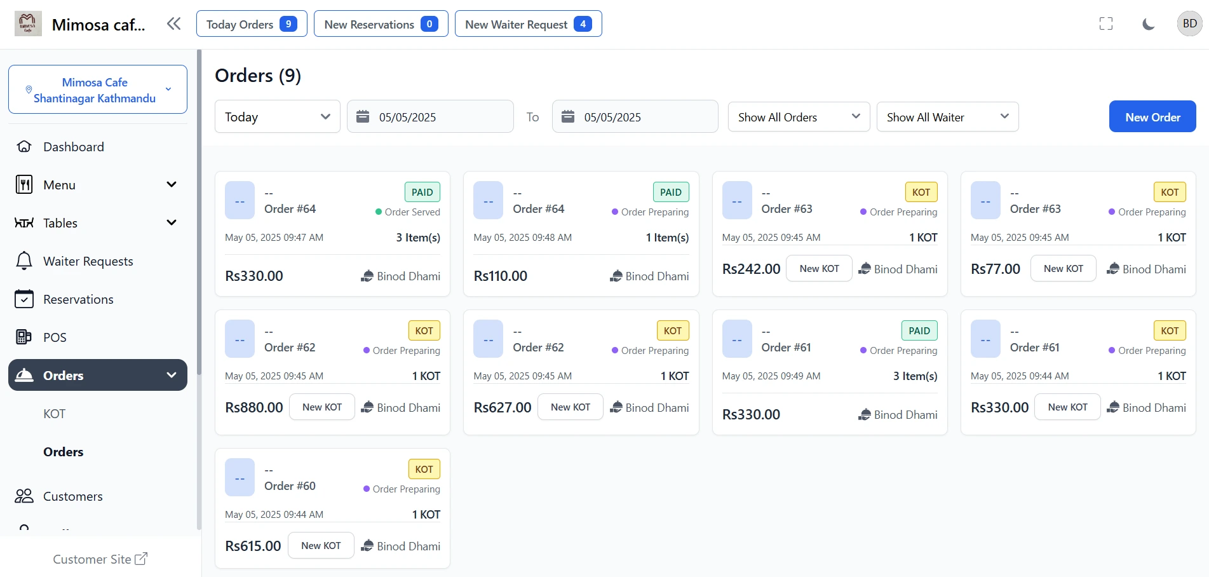Click the Reservations calendar icon in sidebar

click(24, 299)
